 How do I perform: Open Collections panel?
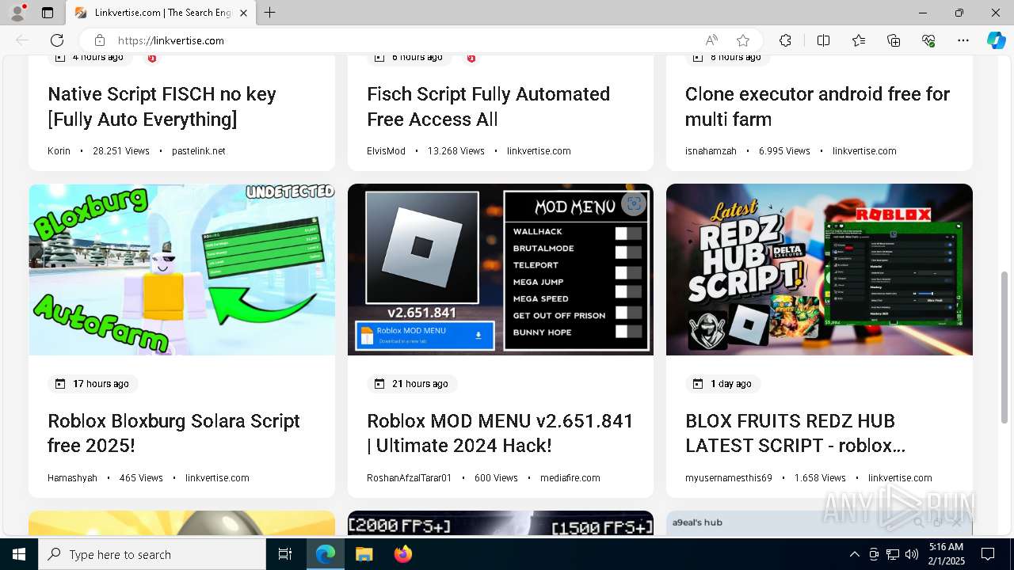click(894, 40)
